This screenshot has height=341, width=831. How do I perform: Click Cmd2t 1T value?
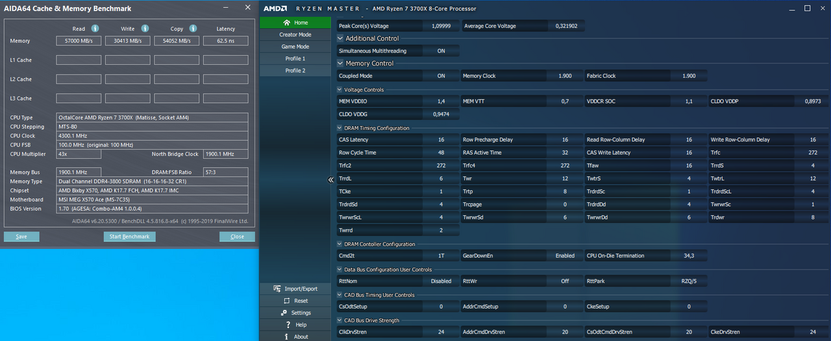tap(441, 255)
